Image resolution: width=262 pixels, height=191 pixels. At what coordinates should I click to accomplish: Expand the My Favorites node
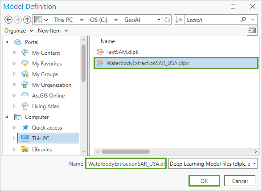[x=15, y=63]
